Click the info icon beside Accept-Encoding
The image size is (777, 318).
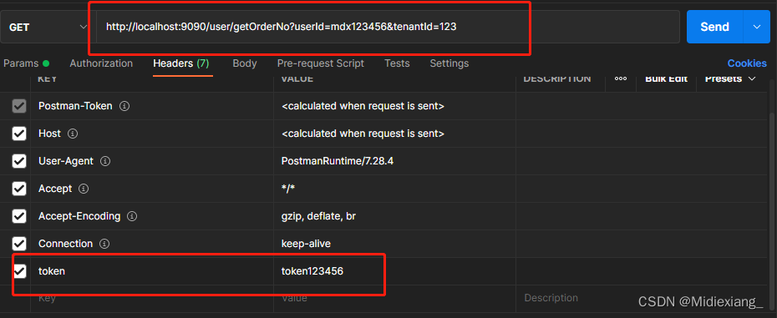[132, 216]
